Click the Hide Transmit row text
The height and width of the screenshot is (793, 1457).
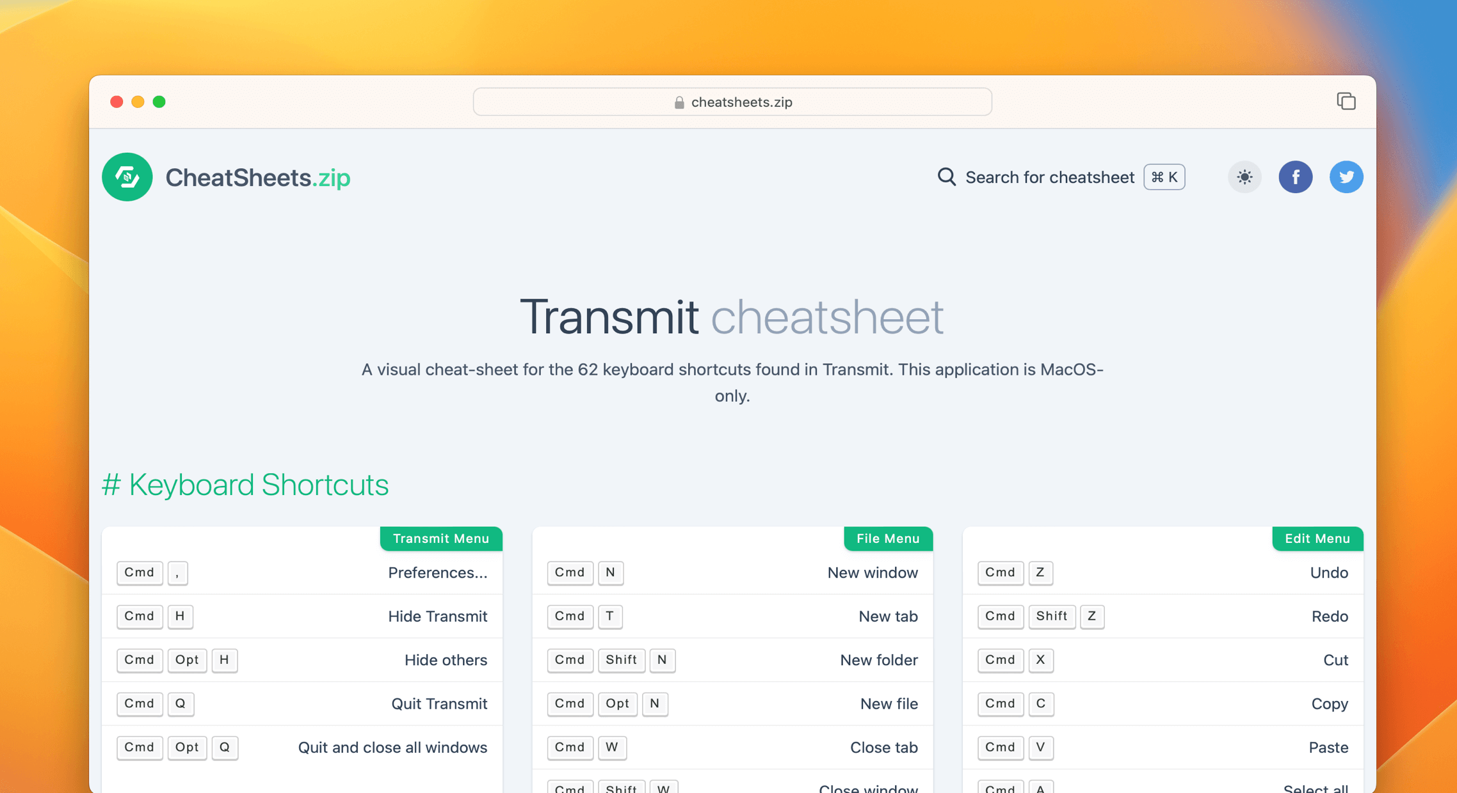tap(438, 616)
